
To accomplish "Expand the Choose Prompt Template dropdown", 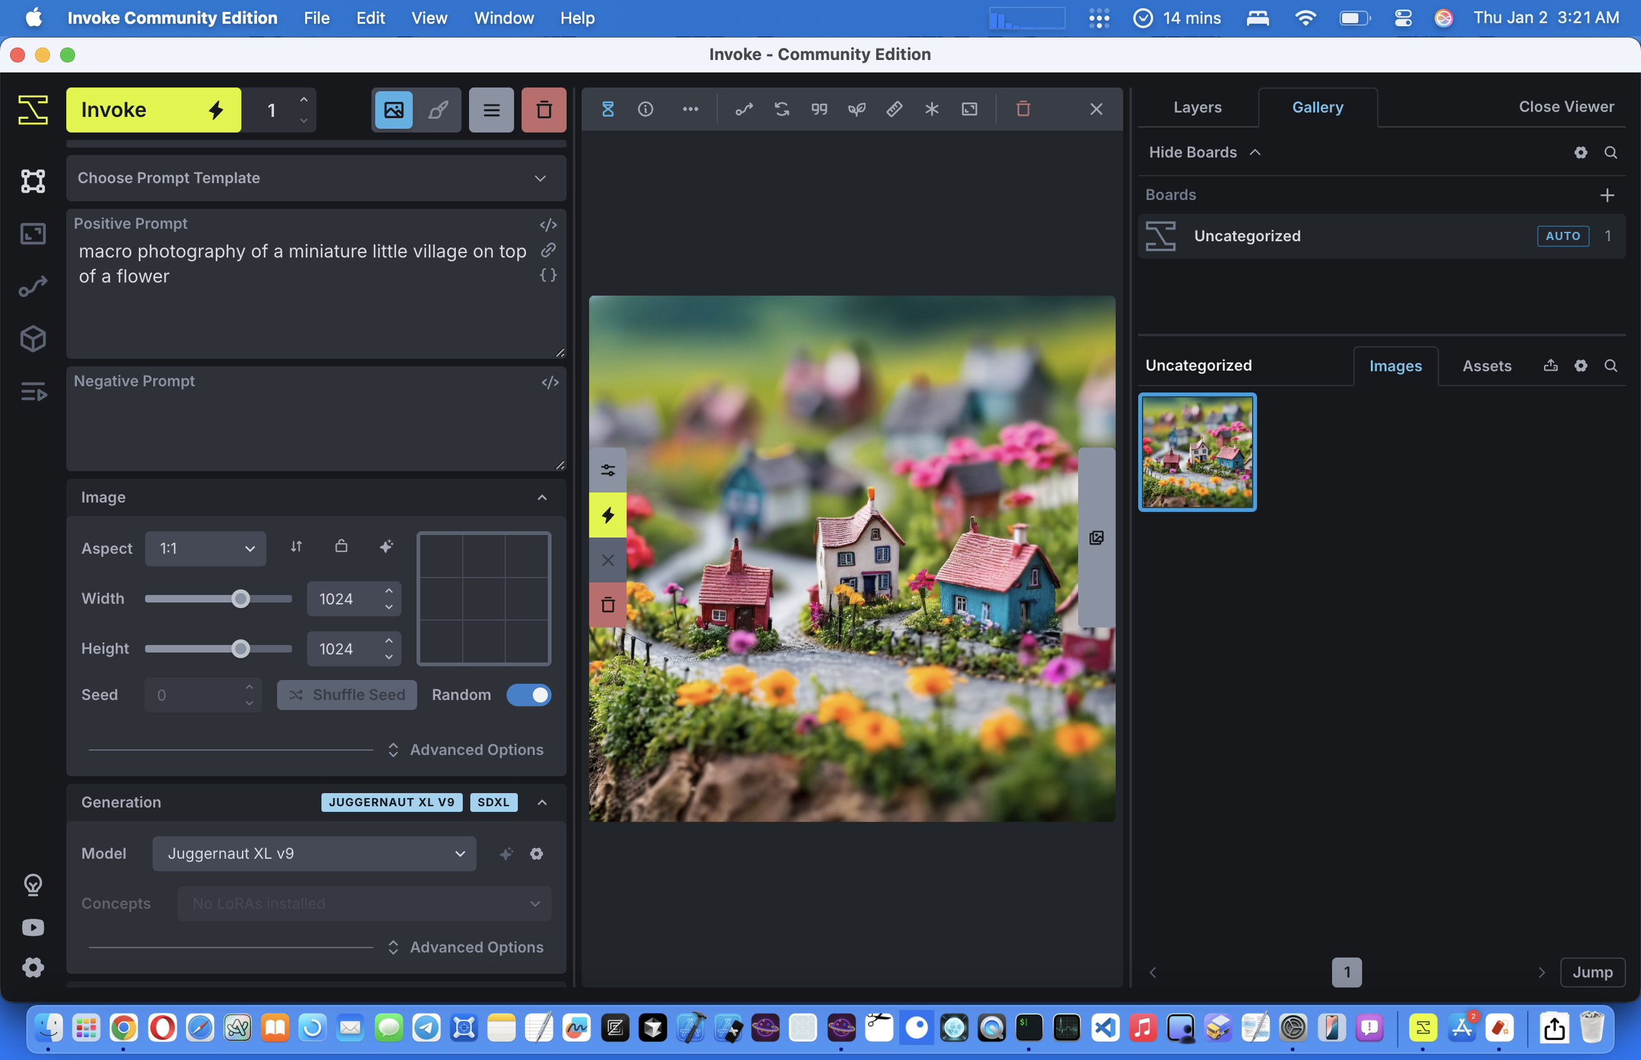I will [315, 177].
